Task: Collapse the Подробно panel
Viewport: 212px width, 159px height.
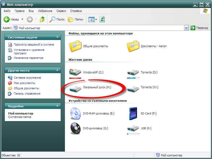Action: [57, 106]
